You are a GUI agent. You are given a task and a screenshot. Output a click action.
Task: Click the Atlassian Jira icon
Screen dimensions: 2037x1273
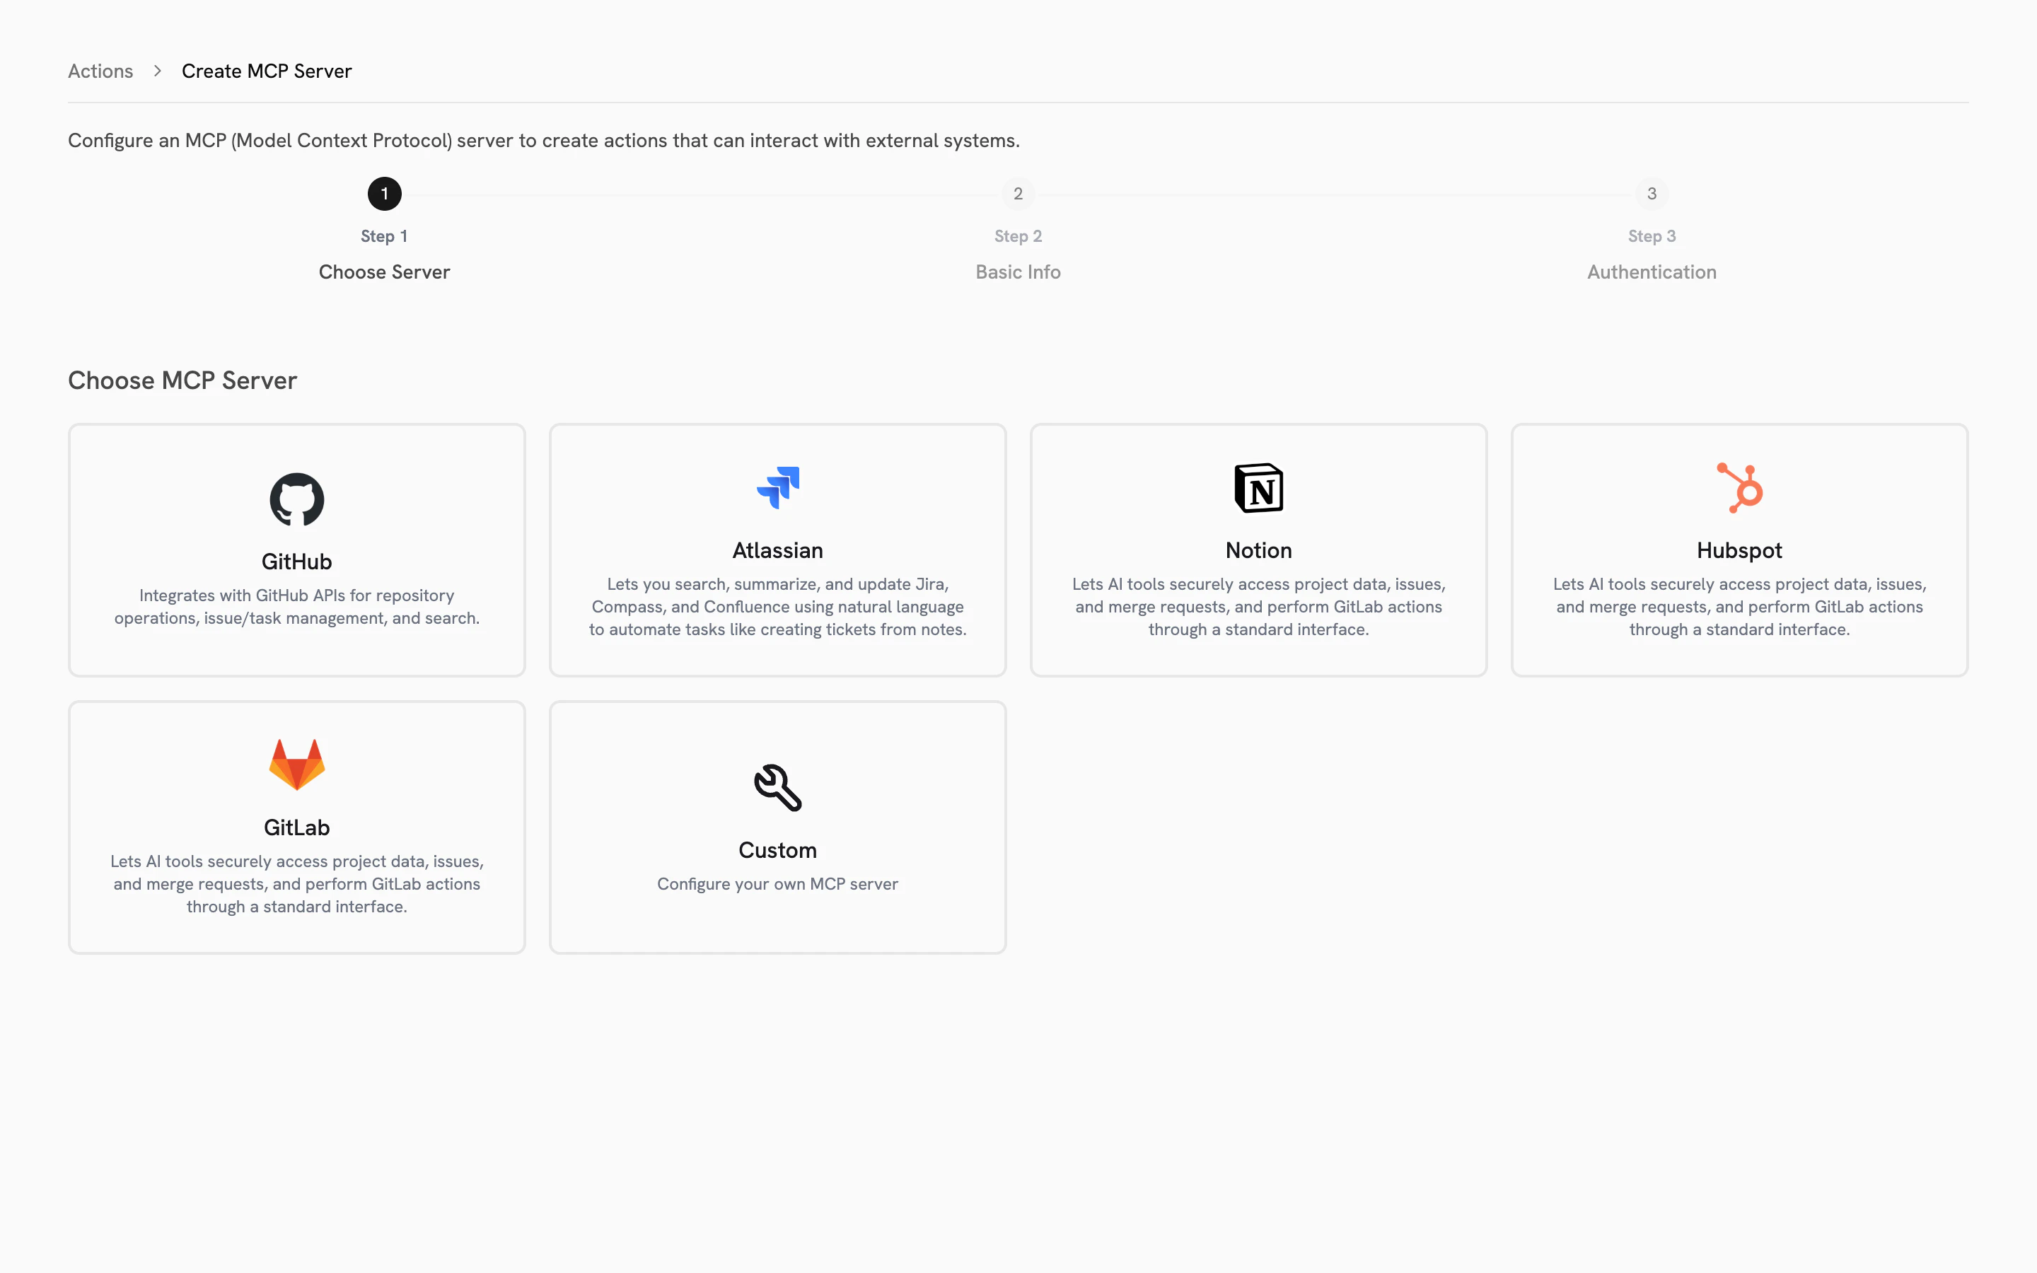tap(777, 487)
